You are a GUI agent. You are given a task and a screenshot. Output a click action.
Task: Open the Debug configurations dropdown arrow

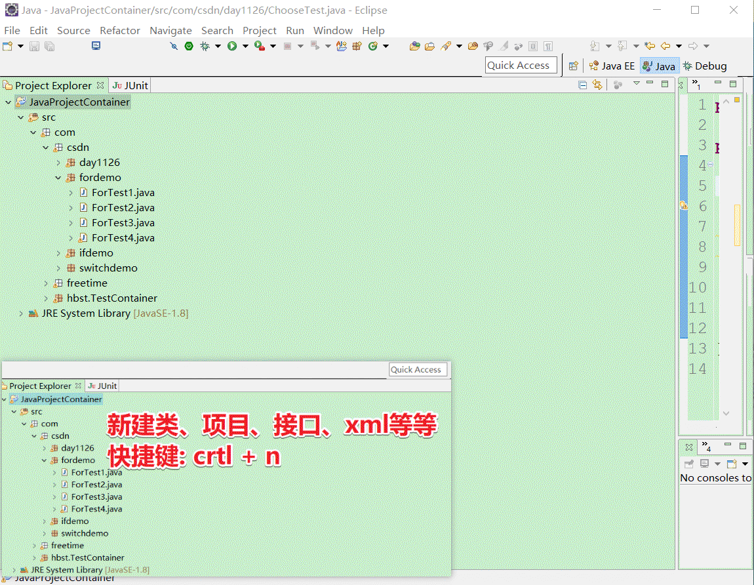tap(218, 46)
